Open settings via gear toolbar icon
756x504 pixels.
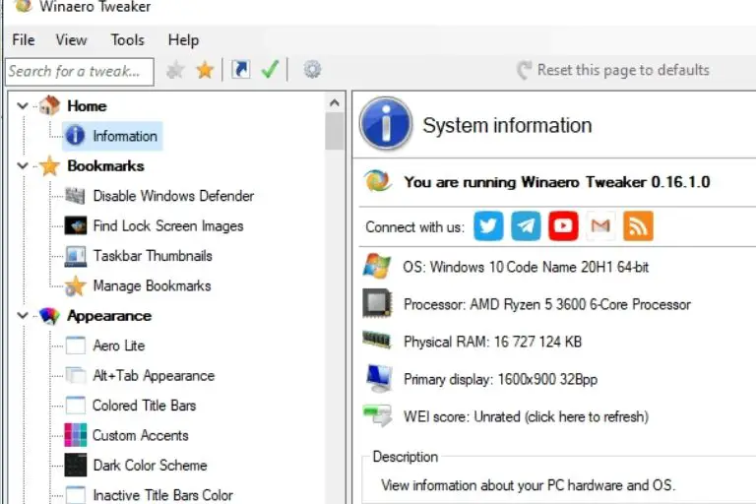click(312, 70)
